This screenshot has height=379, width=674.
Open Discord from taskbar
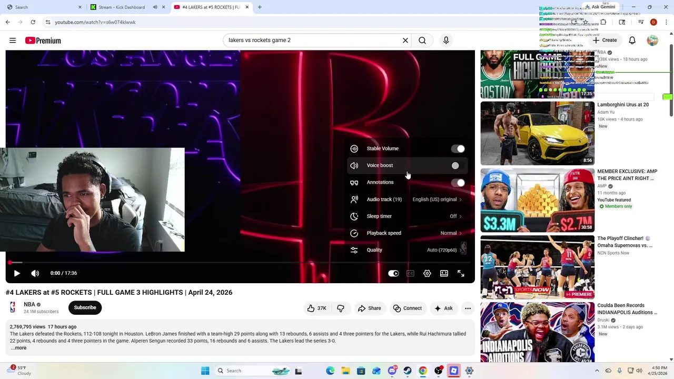[x=392, y=371]
